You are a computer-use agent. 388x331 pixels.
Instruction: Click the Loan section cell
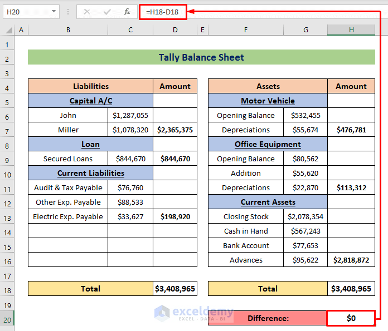(90, 144)
